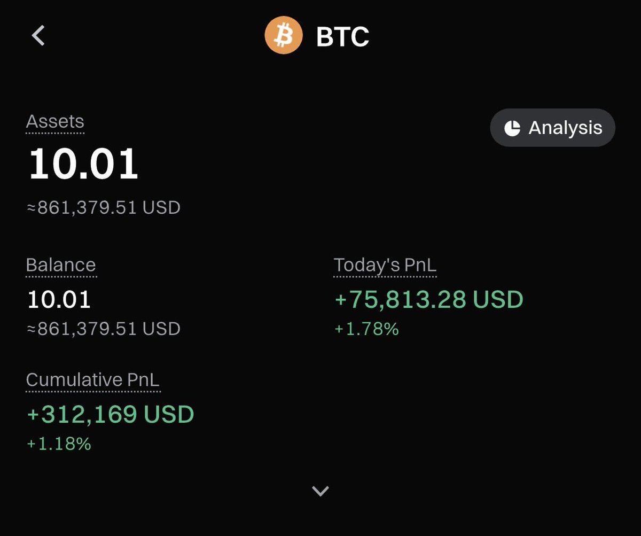
Task: Tap the +75,813.28 USD today's profit
Action: [428, 300]
